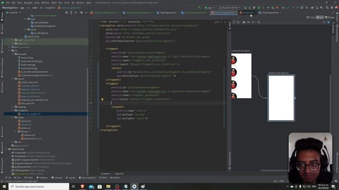
Task: Collapse the navigation folder
Action: pos(13,110)
